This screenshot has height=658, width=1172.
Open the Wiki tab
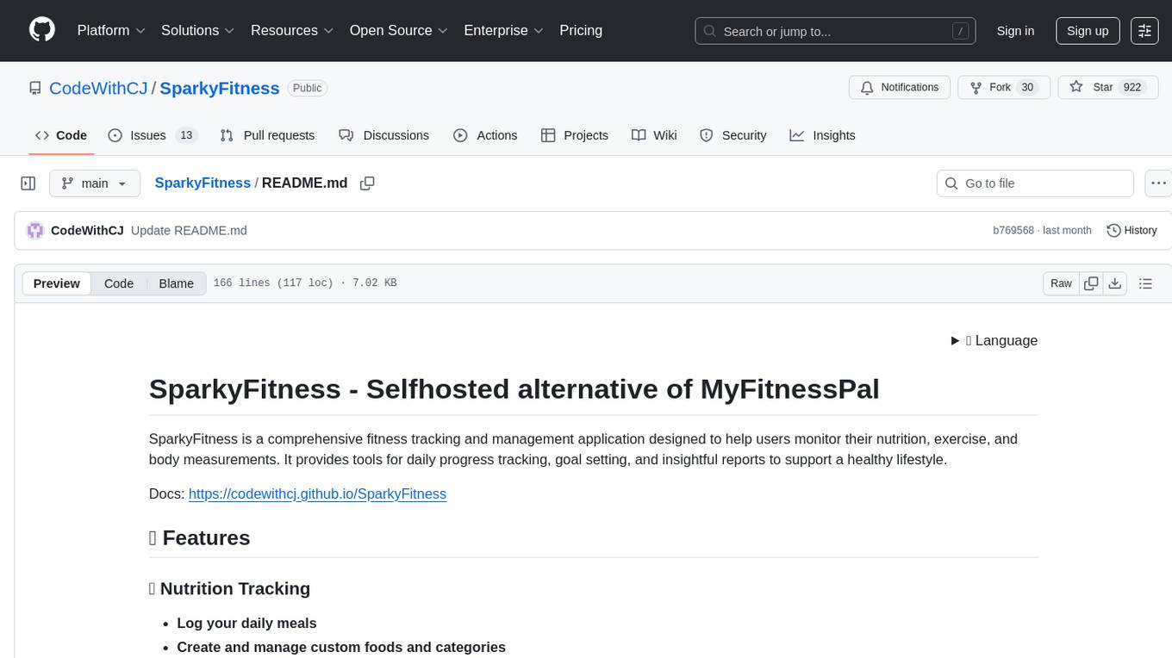coord(654,135)
